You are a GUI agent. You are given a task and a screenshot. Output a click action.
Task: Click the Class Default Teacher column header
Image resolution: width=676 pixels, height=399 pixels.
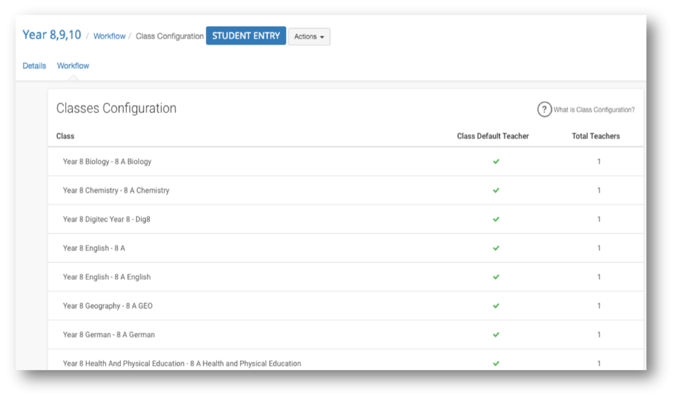(492, 136)
